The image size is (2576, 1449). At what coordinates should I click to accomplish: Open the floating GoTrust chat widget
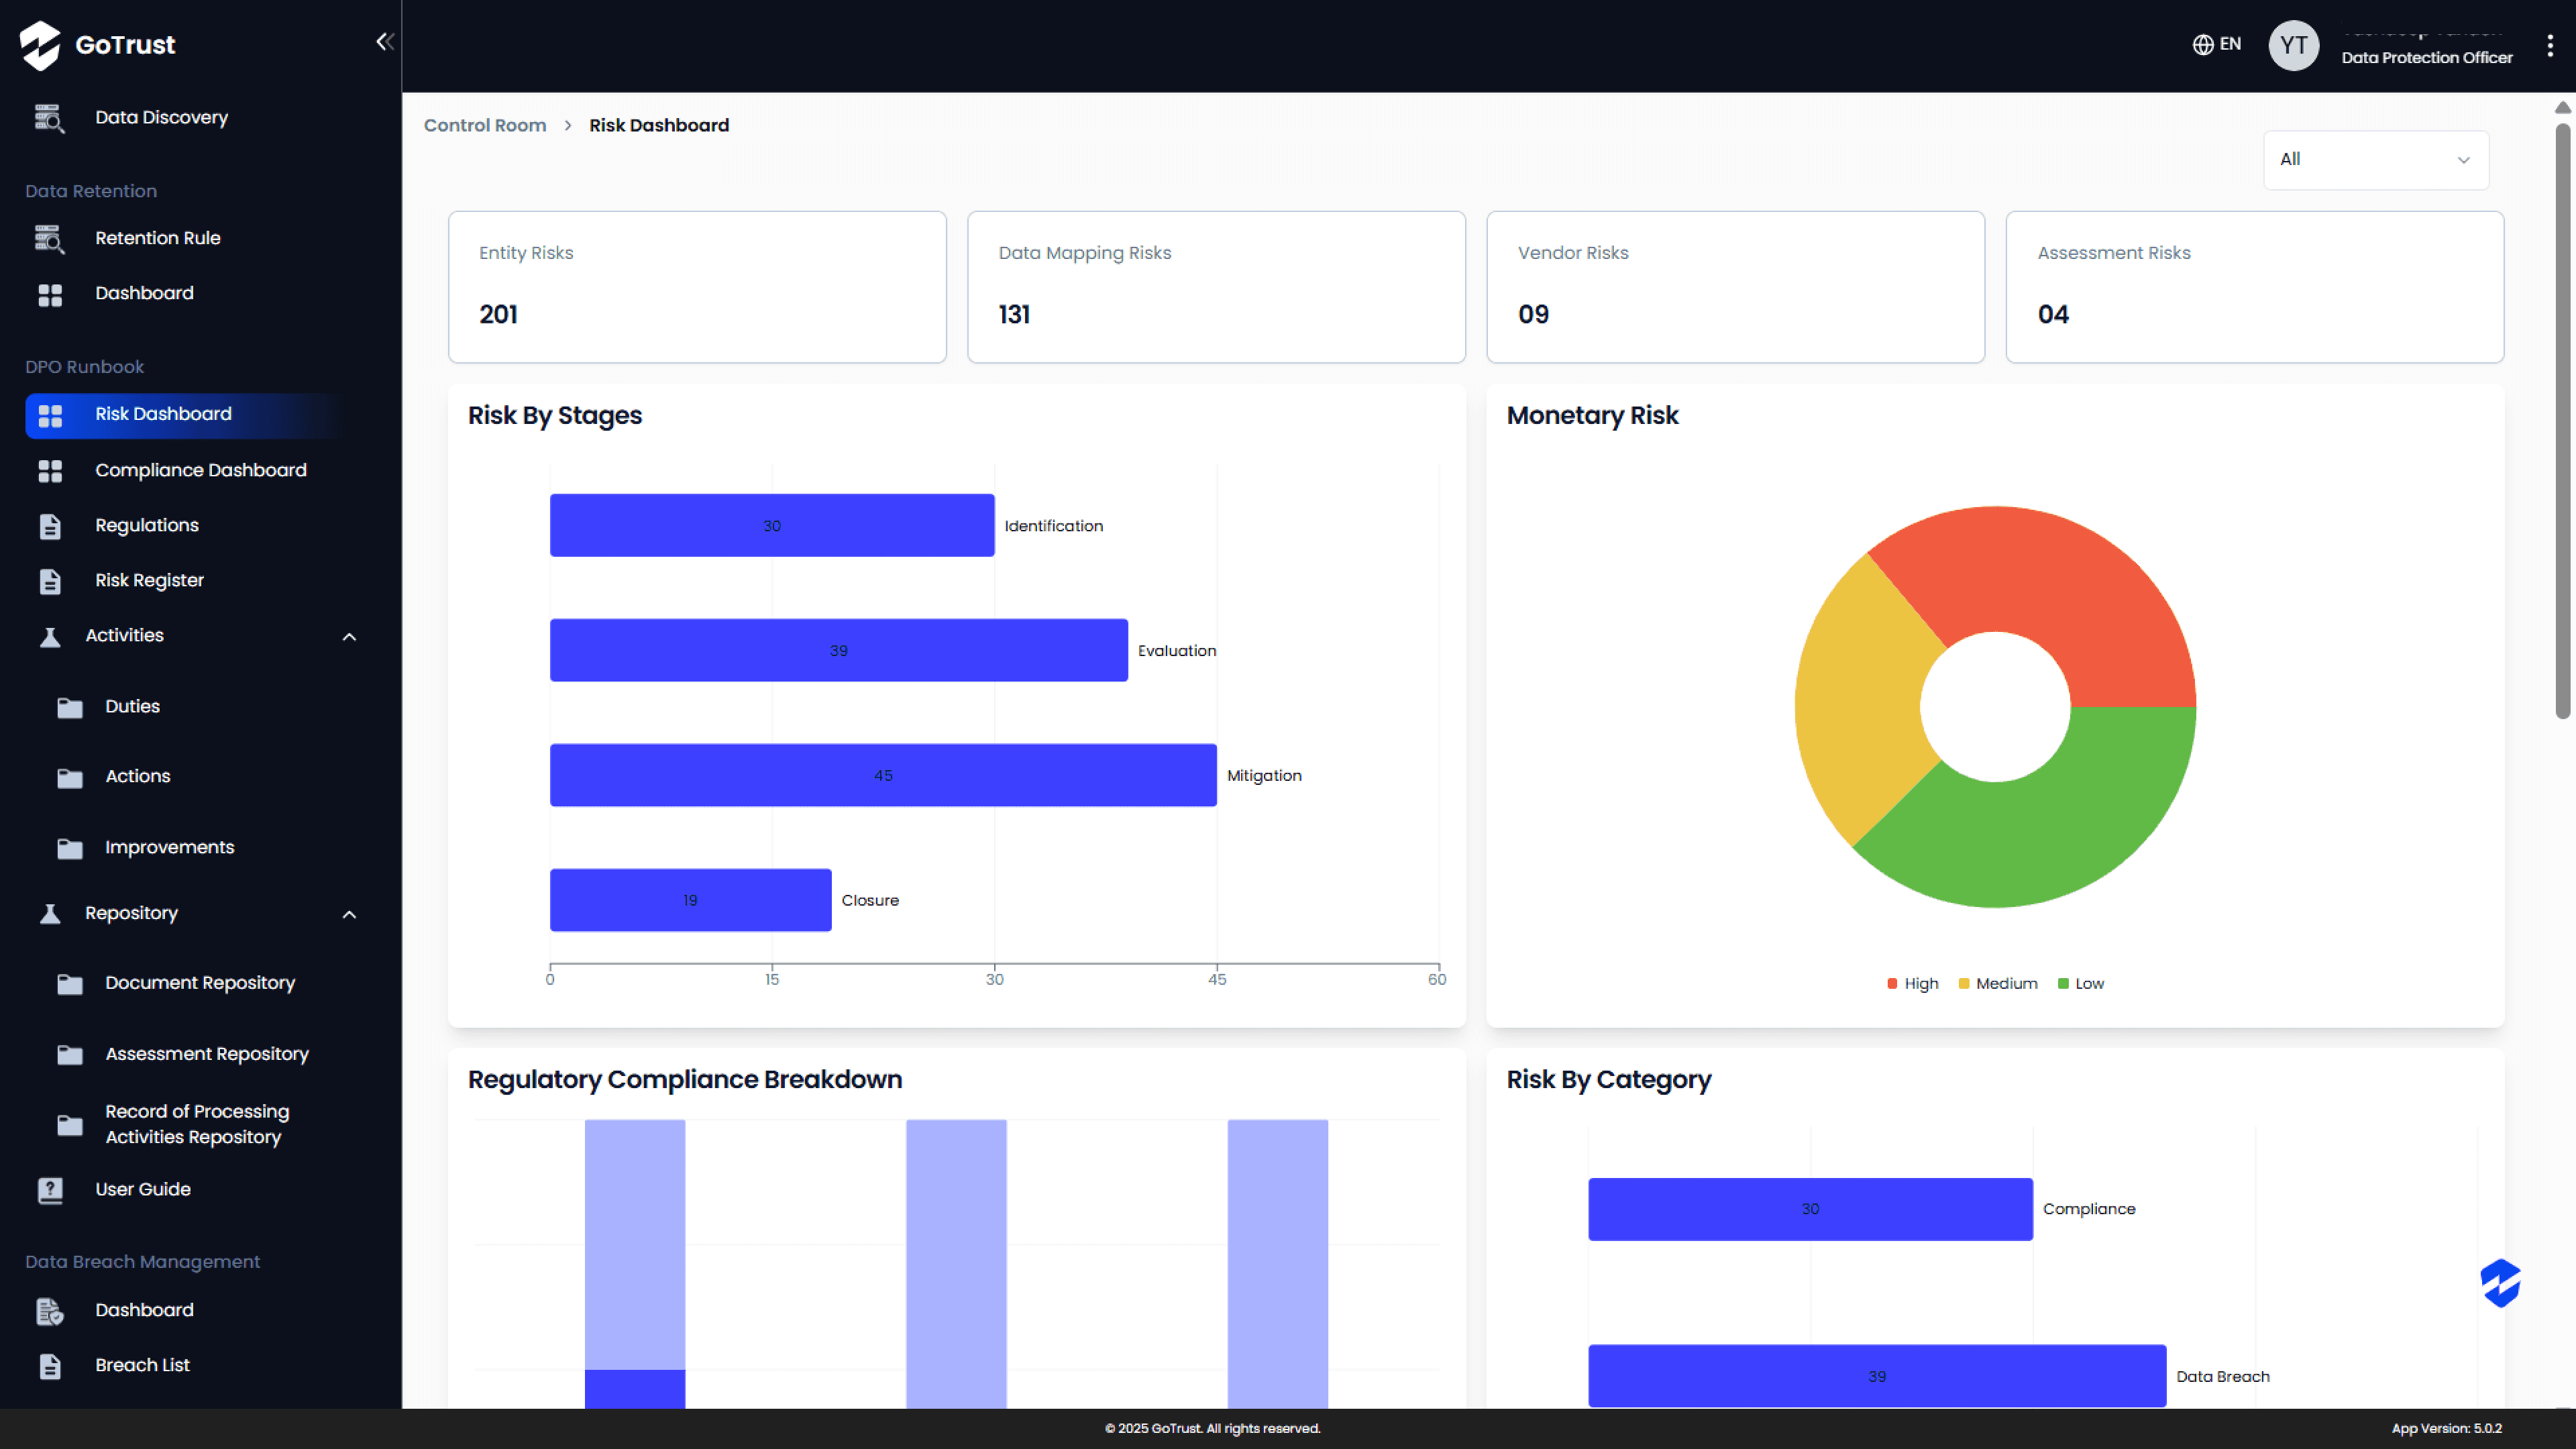pos(2500,1283)
